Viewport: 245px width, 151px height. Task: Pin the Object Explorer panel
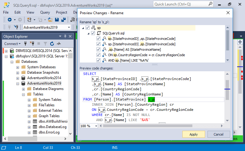tap(65, 36)
